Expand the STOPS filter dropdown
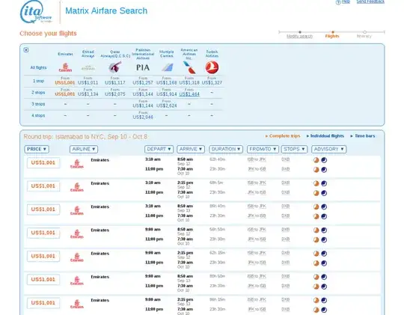Screen dimensions: 404x315 coord(294,149)
